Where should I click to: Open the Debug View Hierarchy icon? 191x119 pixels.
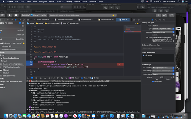54,78
